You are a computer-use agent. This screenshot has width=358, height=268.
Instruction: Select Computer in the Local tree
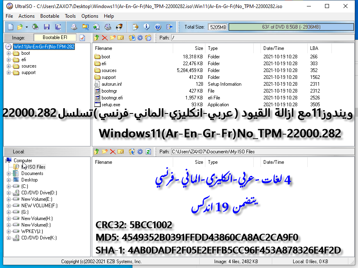coord(23,161)
